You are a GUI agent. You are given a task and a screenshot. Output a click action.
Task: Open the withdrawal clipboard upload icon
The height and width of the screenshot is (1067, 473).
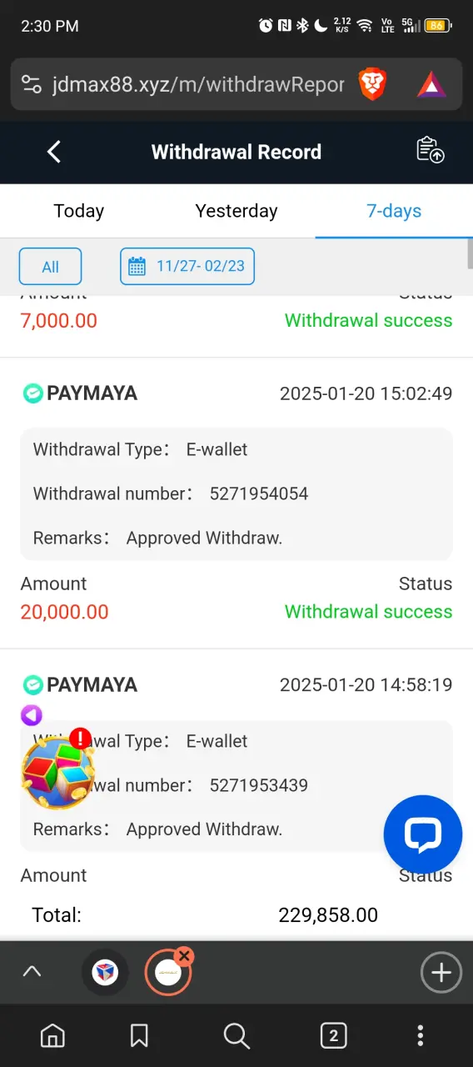point(431,150)
